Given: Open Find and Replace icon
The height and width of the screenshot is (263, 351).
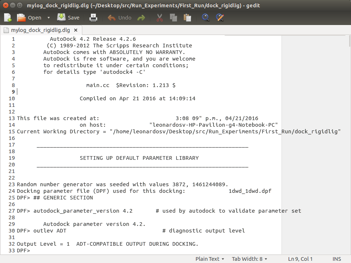Looking at the screenshot, I should click(x=220, y=17).
